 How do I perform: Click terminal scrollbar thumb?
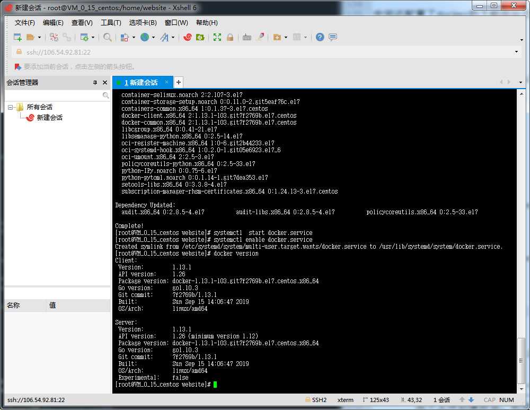tap(521, 360)
